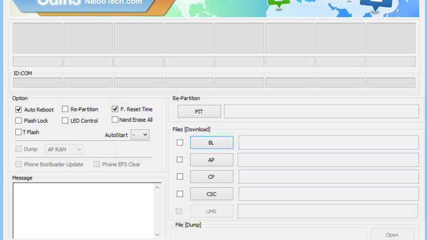427x240 pixels.
Task: Uncheck the Auto Reboot option
Action: [18, 109]
